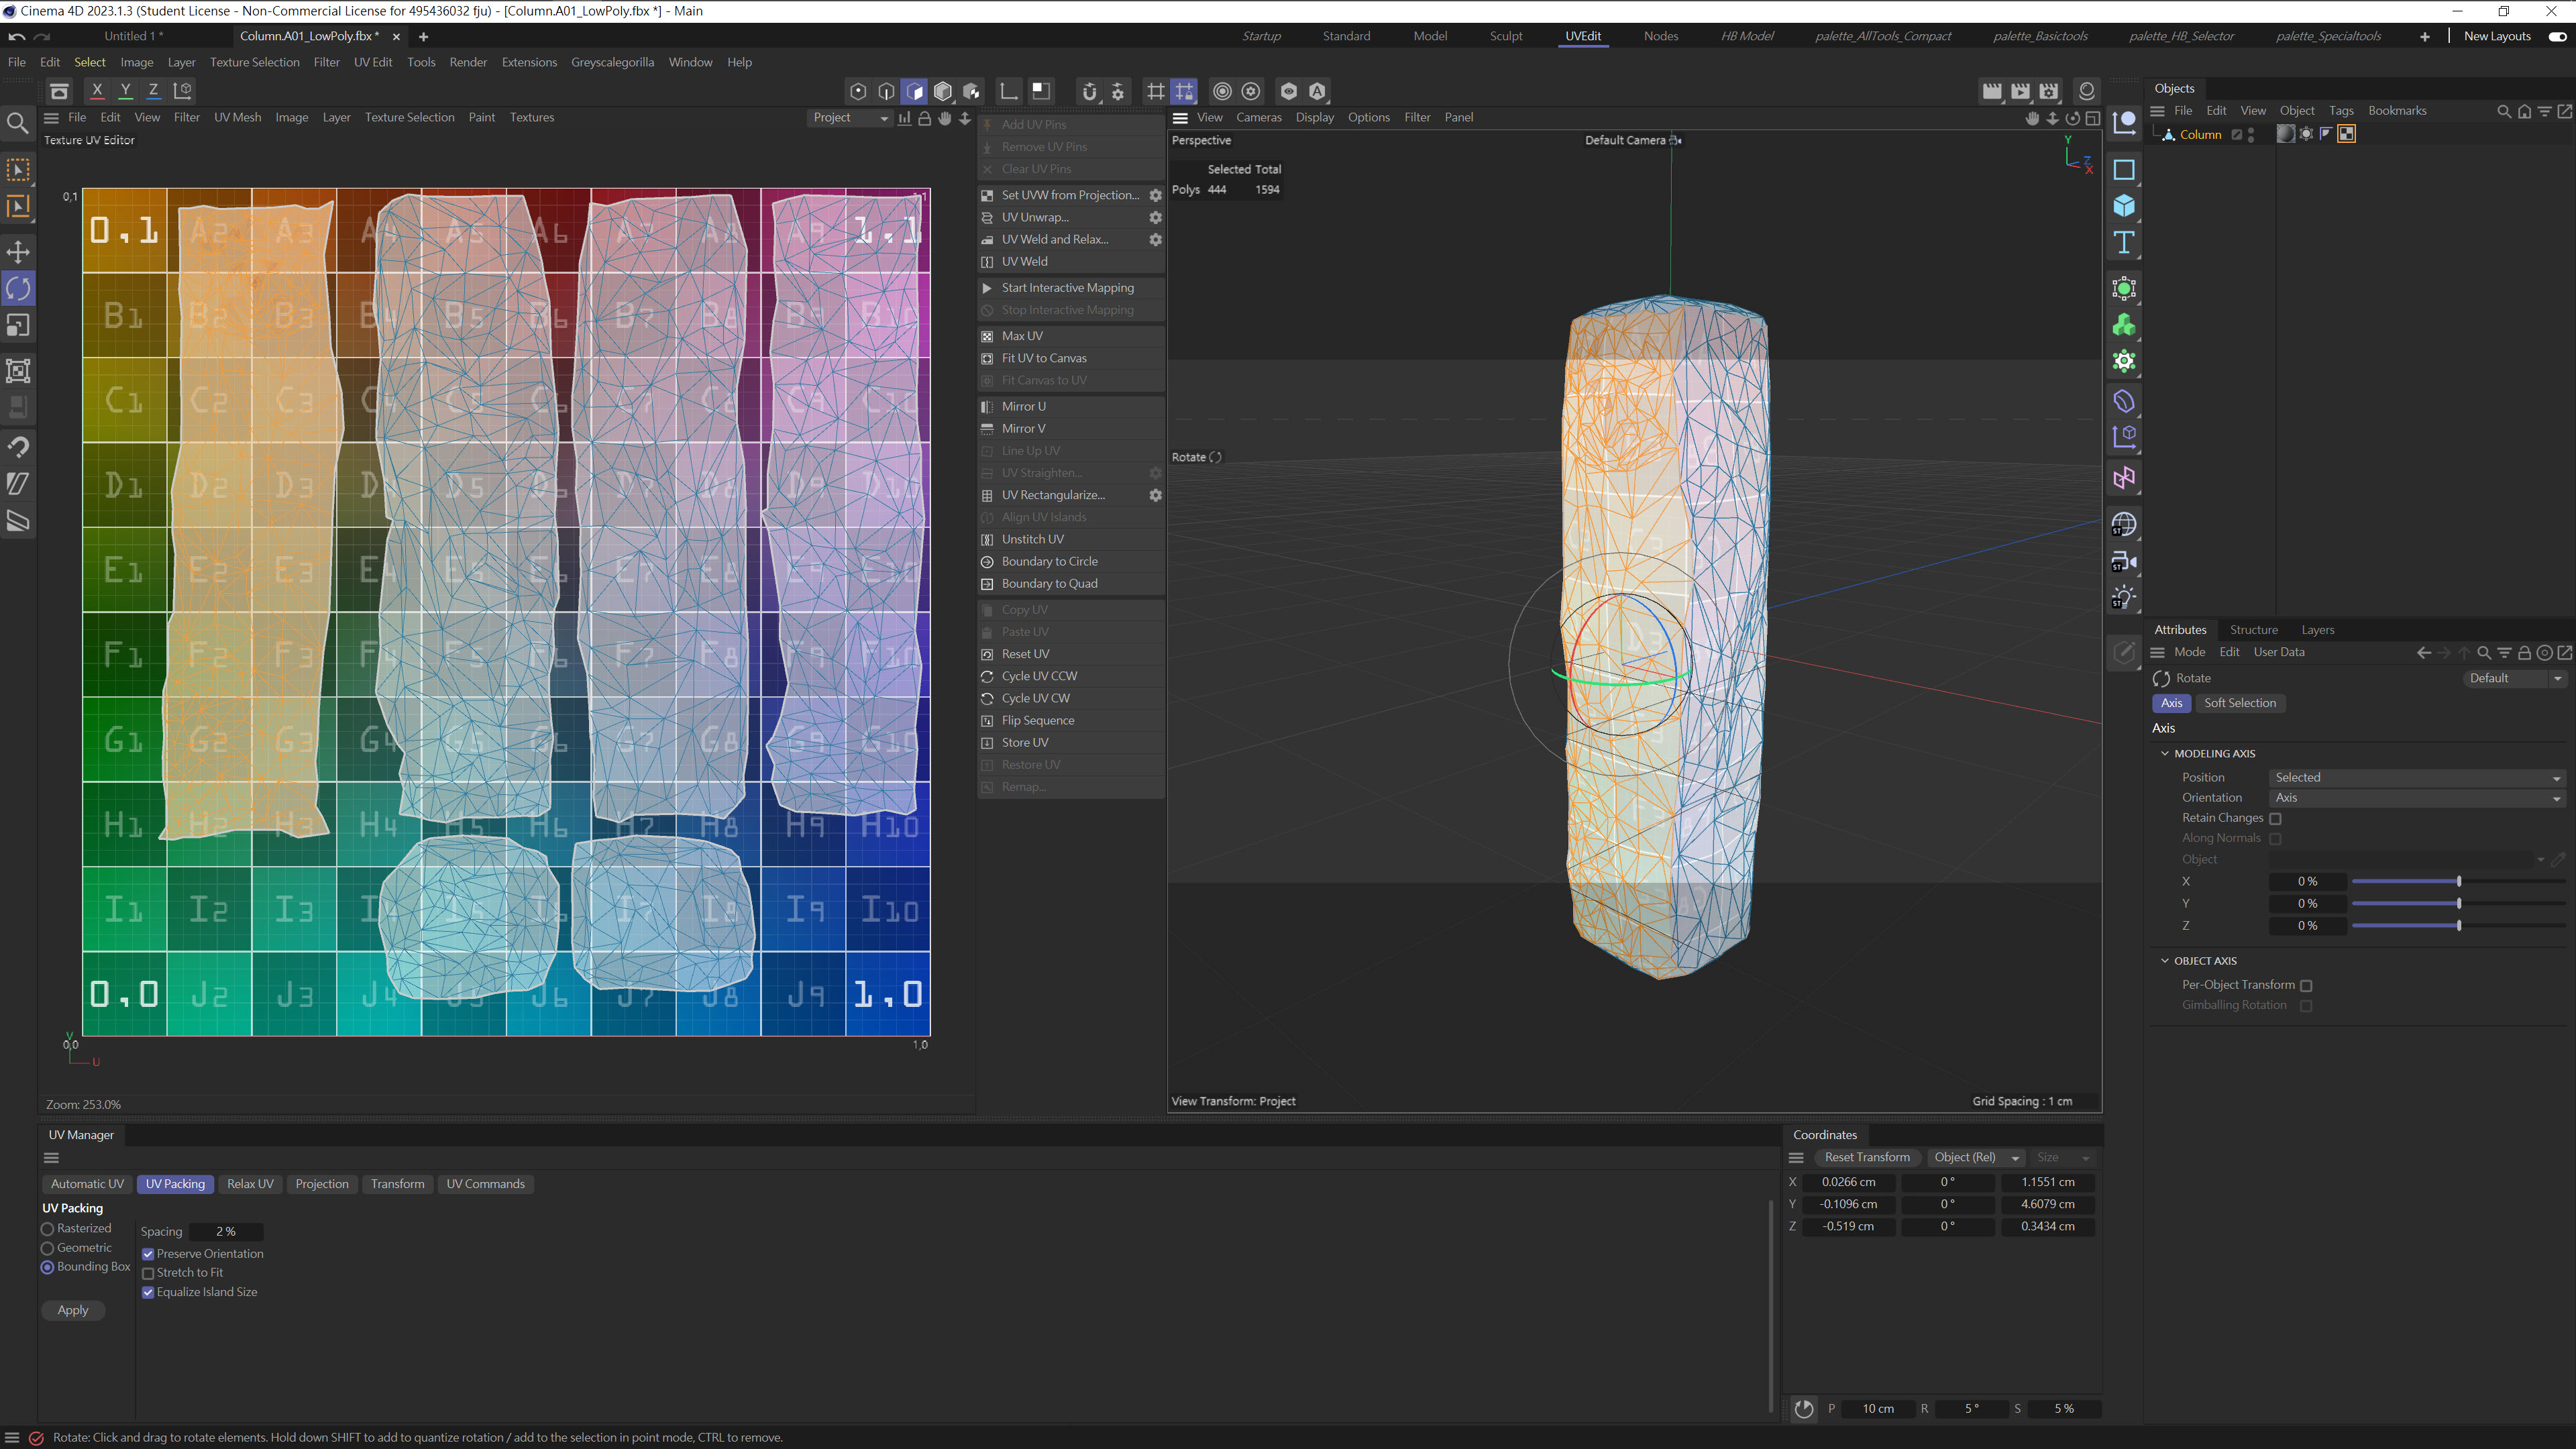Open UV Unwrap settings gear

point(1155,217)
